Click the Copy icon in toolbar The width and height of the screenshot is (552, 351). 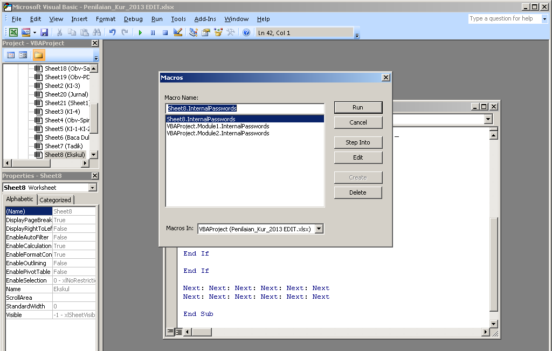(72, 32)
